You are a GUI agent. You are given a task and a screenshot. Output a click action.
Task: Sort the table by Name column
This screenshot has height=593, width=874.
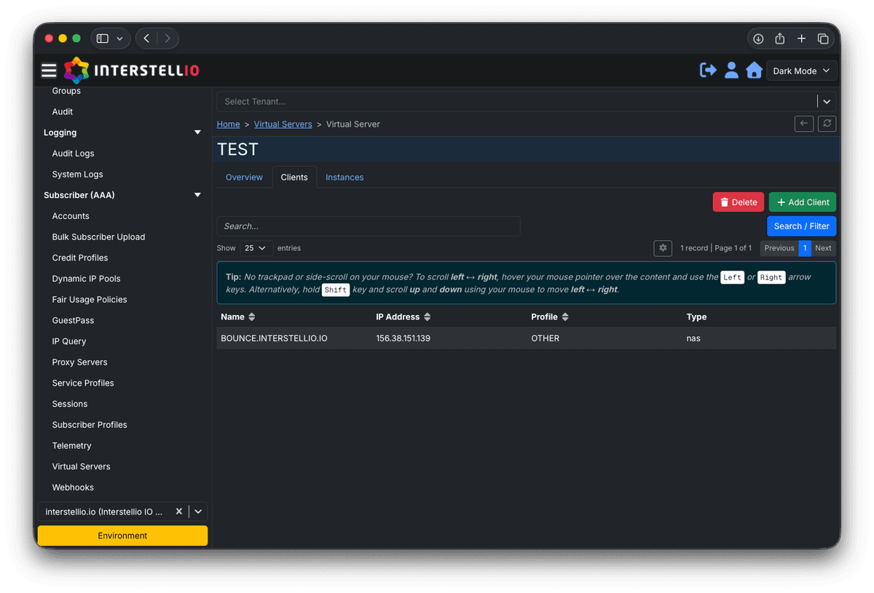[251, 317]
